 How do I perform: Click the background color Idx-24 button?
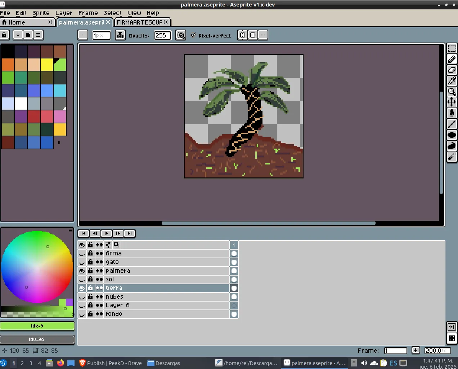pyautogui.click(x=37, y=339)
